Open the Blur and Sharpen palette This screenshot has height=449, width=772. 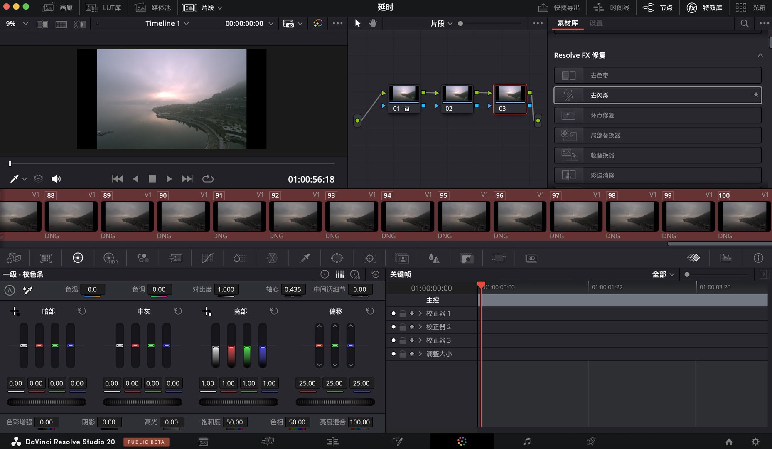(434, 258)
